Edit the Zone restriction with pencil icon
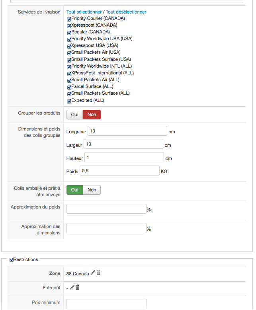 tap(93, 273)
